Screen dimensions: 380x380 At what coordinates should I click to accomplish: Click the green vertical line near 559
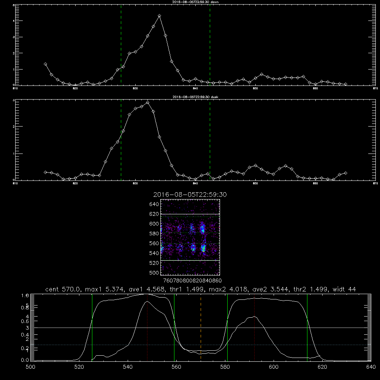pyautogui.click(x=174, y=328)
